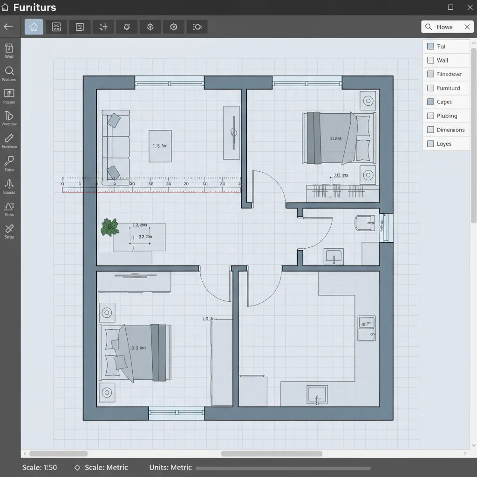Screen dimensions: 477x477
Task: Activate the Window drawing tool
Action: [9, 119]
